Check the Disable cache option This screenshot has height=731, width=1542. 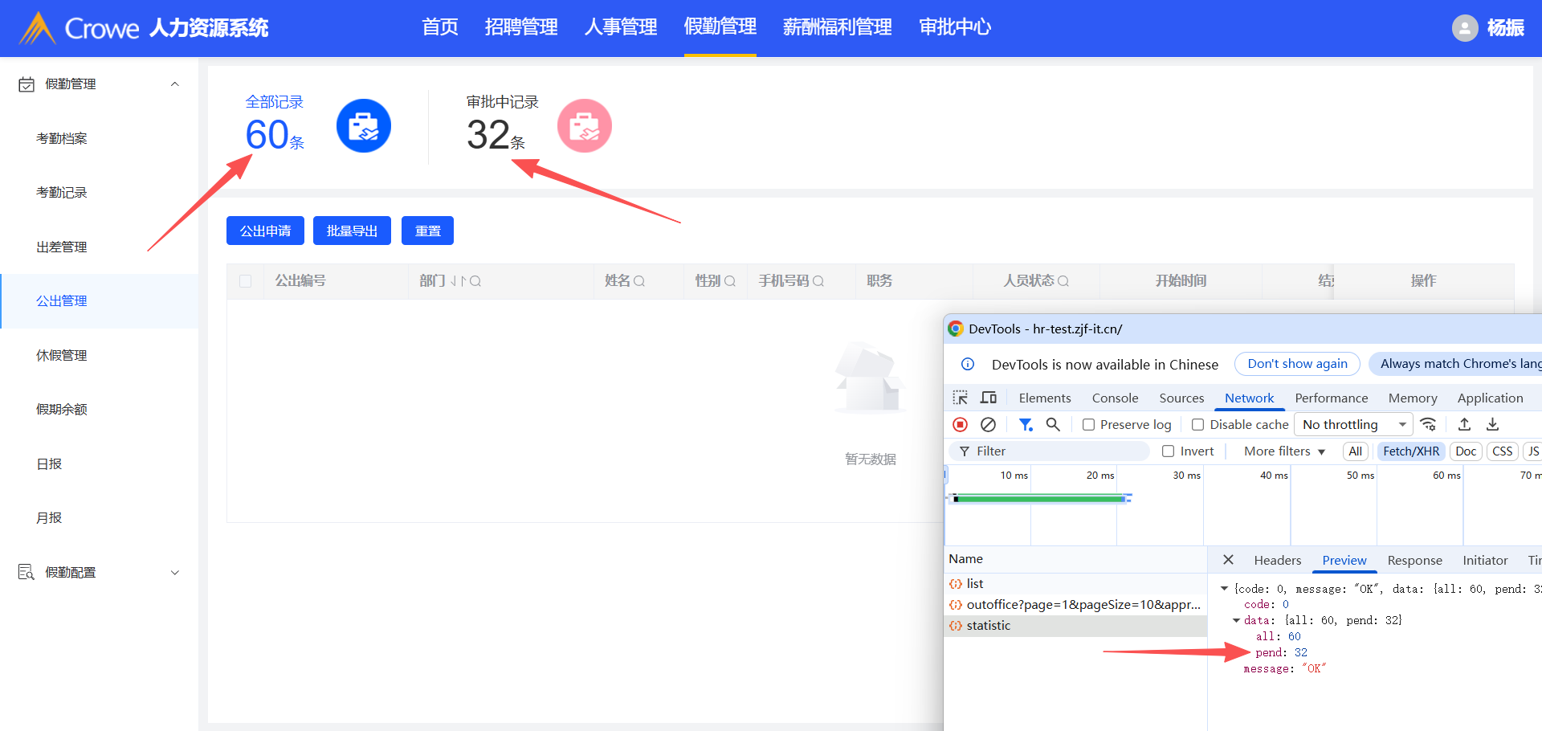pos(1197,425)
